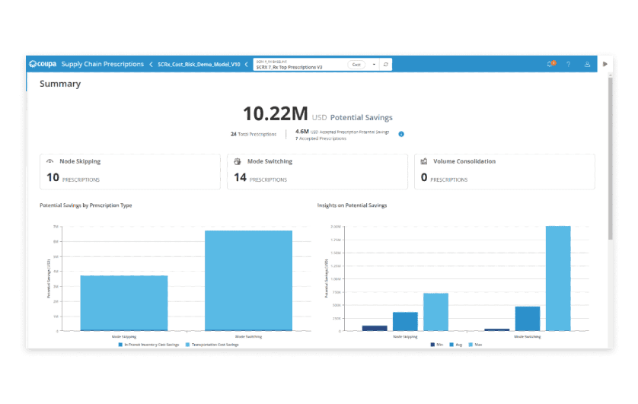This screenshot has width=638, height=404.
Task: Click the Mode Switching card icon
Action: coord(238,161)
